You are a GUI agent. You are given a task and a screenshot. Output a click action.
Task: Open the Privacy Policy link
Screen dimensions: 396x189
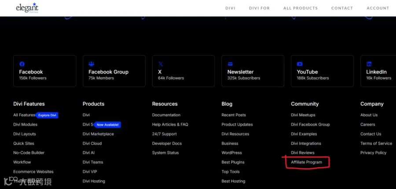pos(373,152)
